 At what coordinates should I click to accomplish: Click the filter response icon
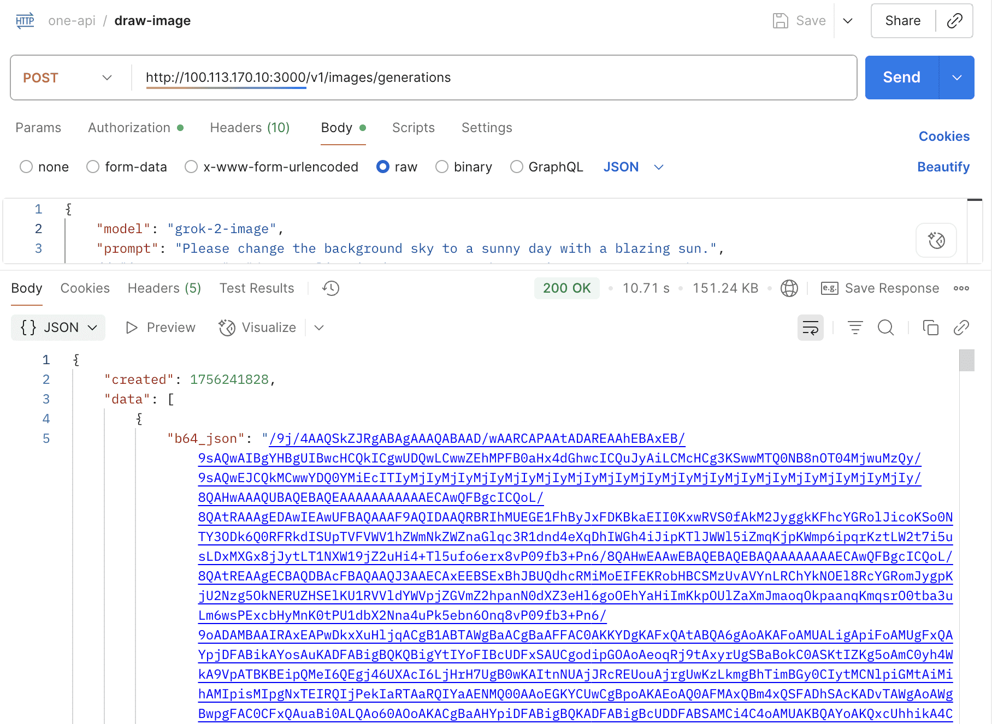[855, 328]
